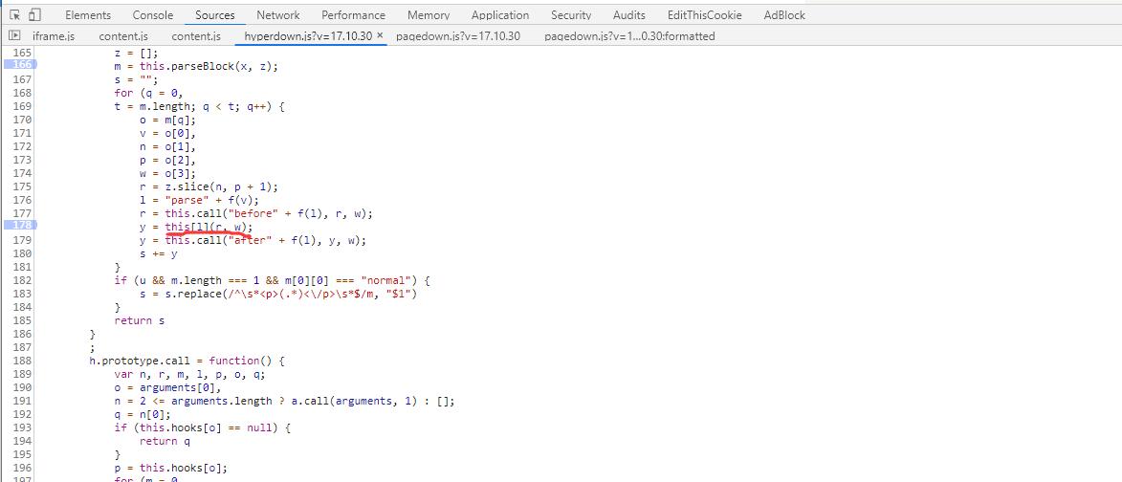This screenshot has height=482, width=1122.
Task: Switch to the iframe.js file tab
Action: [x=54, y=36]
